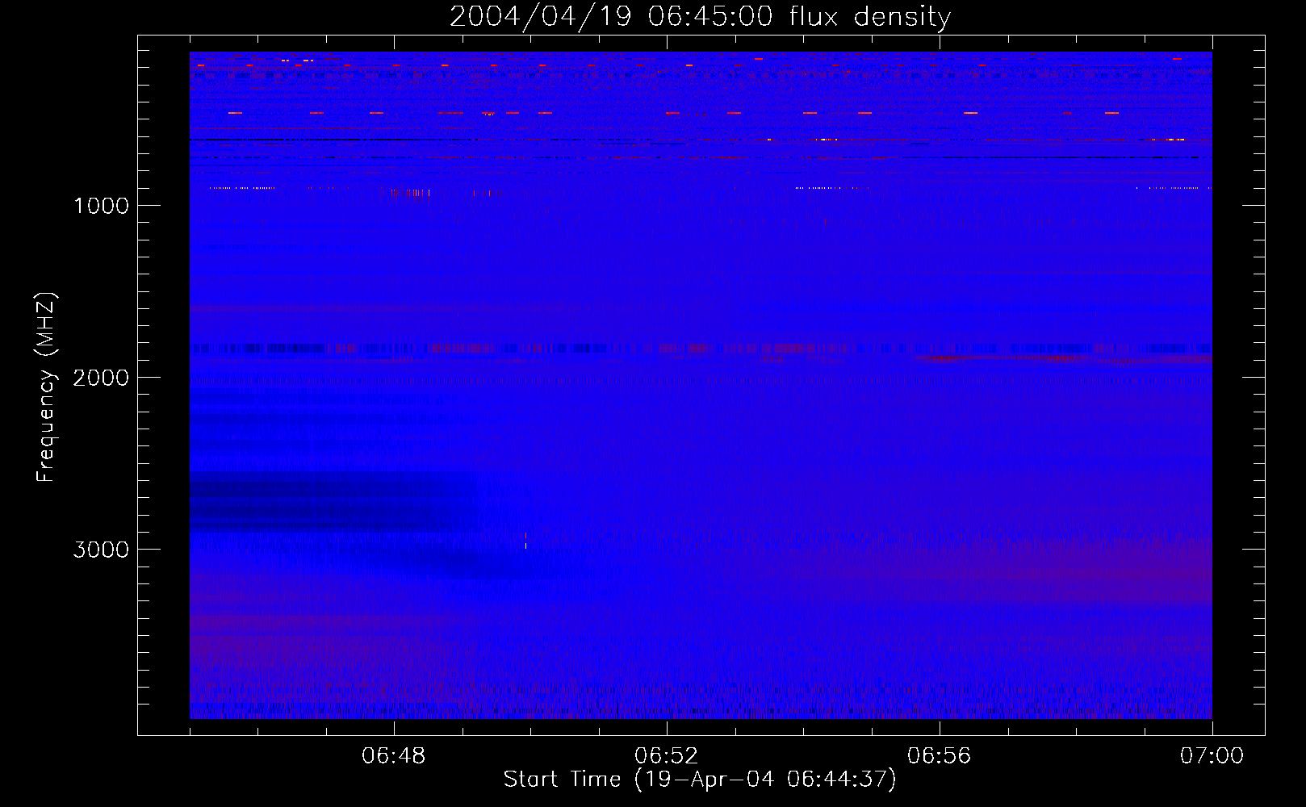1306x807 pixels.
Task: Select the 'Frequency (MHZ)' y-axis label
Action: [46, 387]
